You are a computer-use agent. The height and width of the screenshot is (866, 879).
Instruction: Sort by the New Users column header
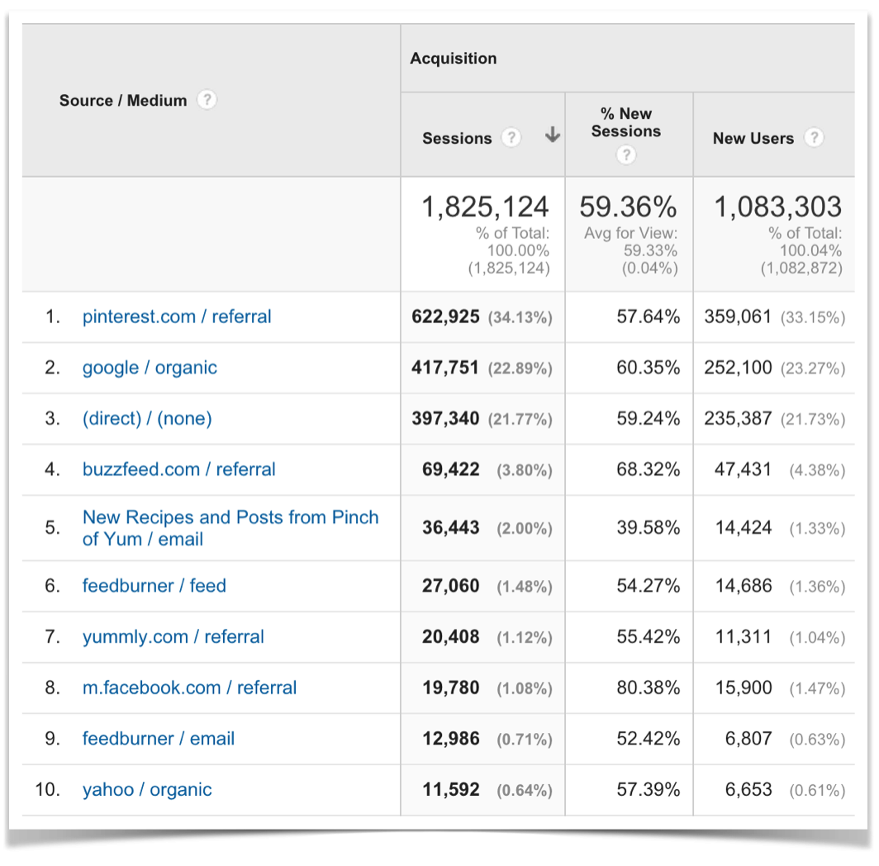[754, 138]
